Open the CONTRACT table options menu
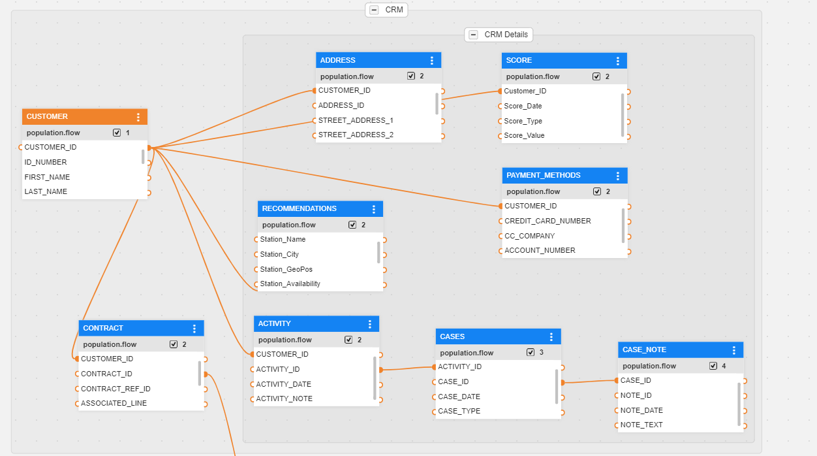817x456 pixels. point(194,329)
